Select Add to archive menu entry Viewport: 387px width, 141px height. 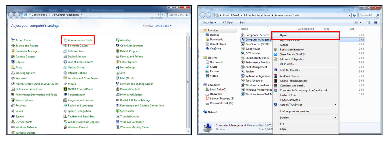tap(305, 76)
